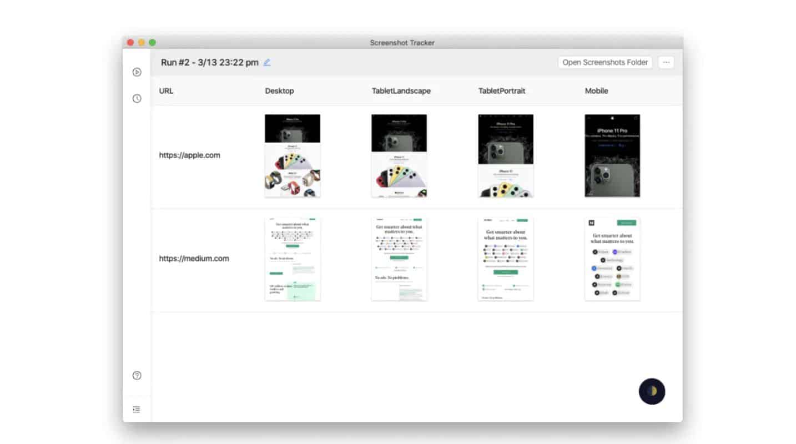Open the apple.com TabletPortrait screenshot thumbnail
This screenshot has width=796, height=444.
tap(505, 155)
